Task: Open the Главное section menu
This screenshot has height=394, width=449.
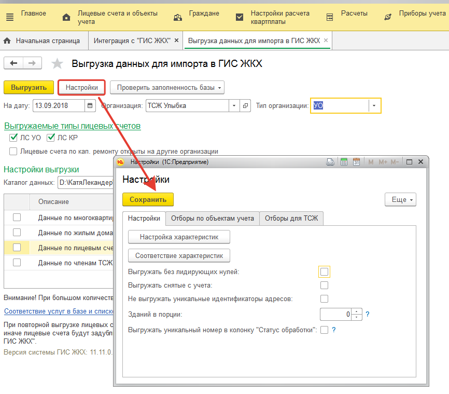Action: click(34, 13)
